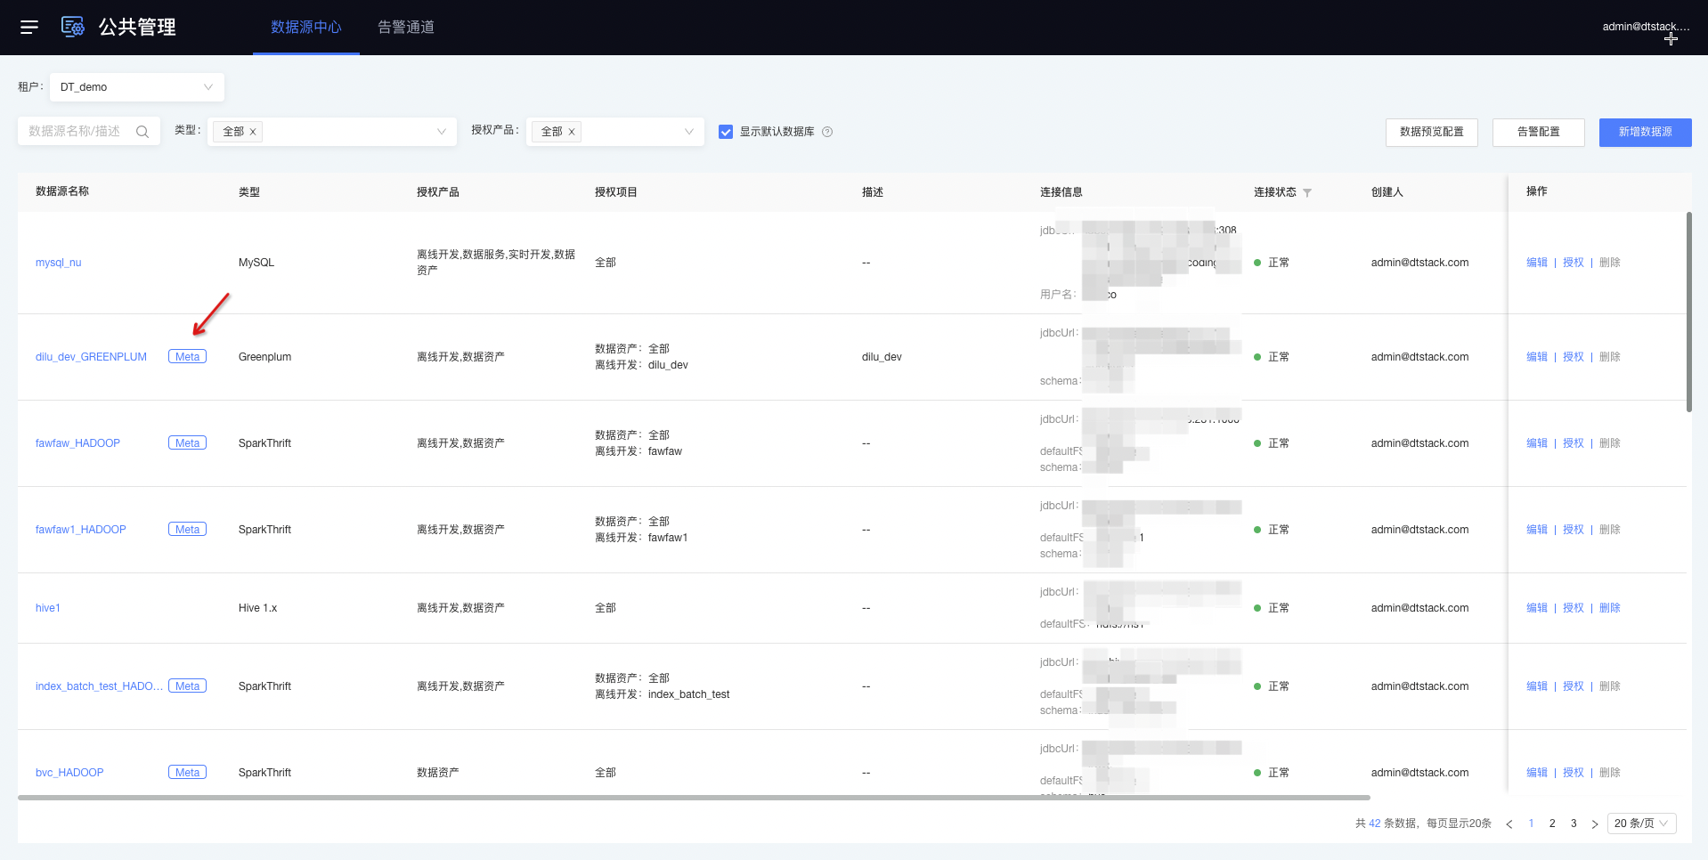Click 编辑 for mysql_nu row
The width and height of the screenshot is (1708, 860).
[x=1537, y=263]
